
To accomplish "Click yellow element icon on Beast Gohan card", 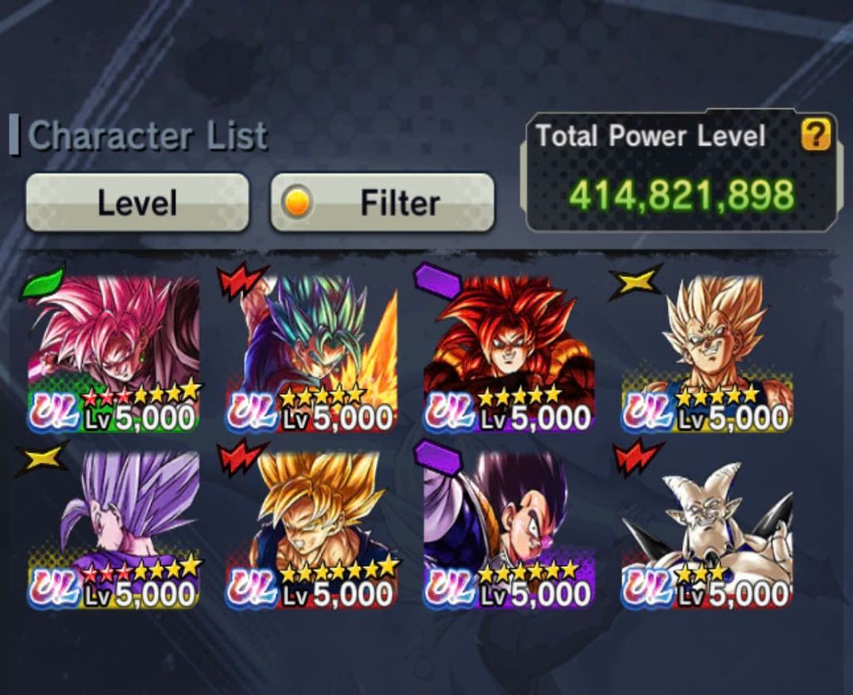I will coord(43,459).
